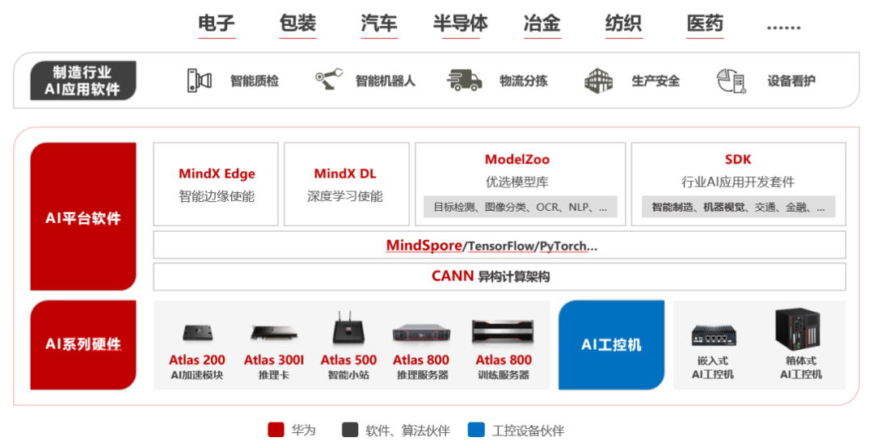
Task: Select the Atlas 800 训练服务器 image
Action: [x=503, y=331]
